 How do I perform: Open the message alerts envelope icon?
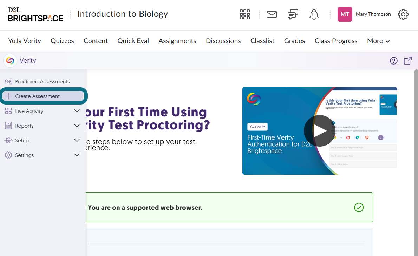point(272,14)
